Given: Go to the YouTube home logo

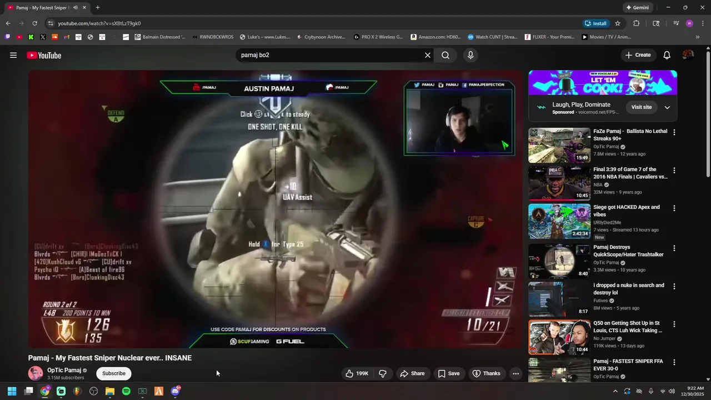Looking at the screenshot, I should pos(44,55).
